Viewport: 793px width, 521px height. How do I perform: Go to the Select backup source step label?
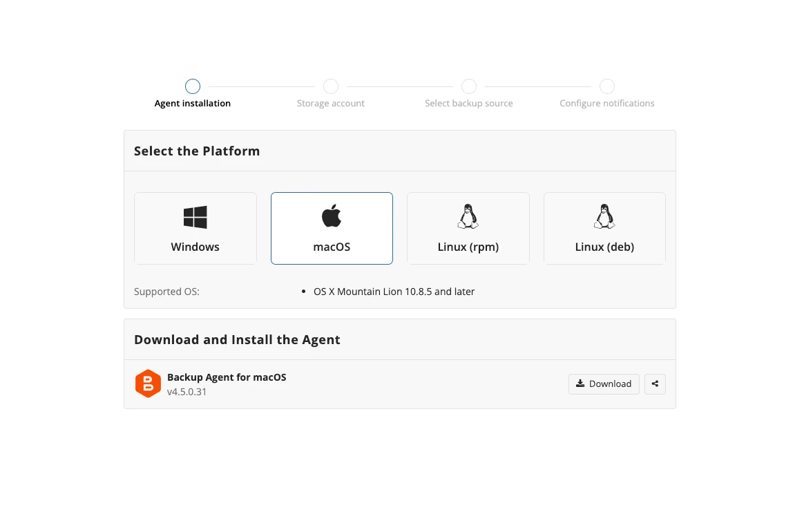click(469, 103)
